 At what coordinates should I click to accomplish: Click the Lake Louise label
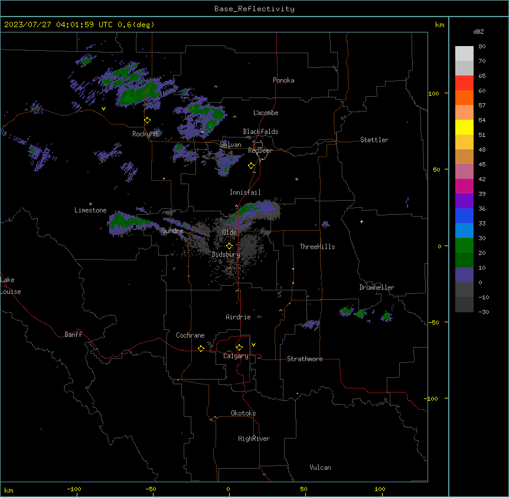[x=11, y=286]
